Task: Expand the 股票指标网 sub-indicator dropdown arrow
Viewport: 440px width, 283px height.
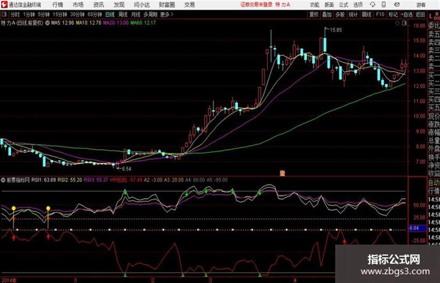Action: [3, 180]
